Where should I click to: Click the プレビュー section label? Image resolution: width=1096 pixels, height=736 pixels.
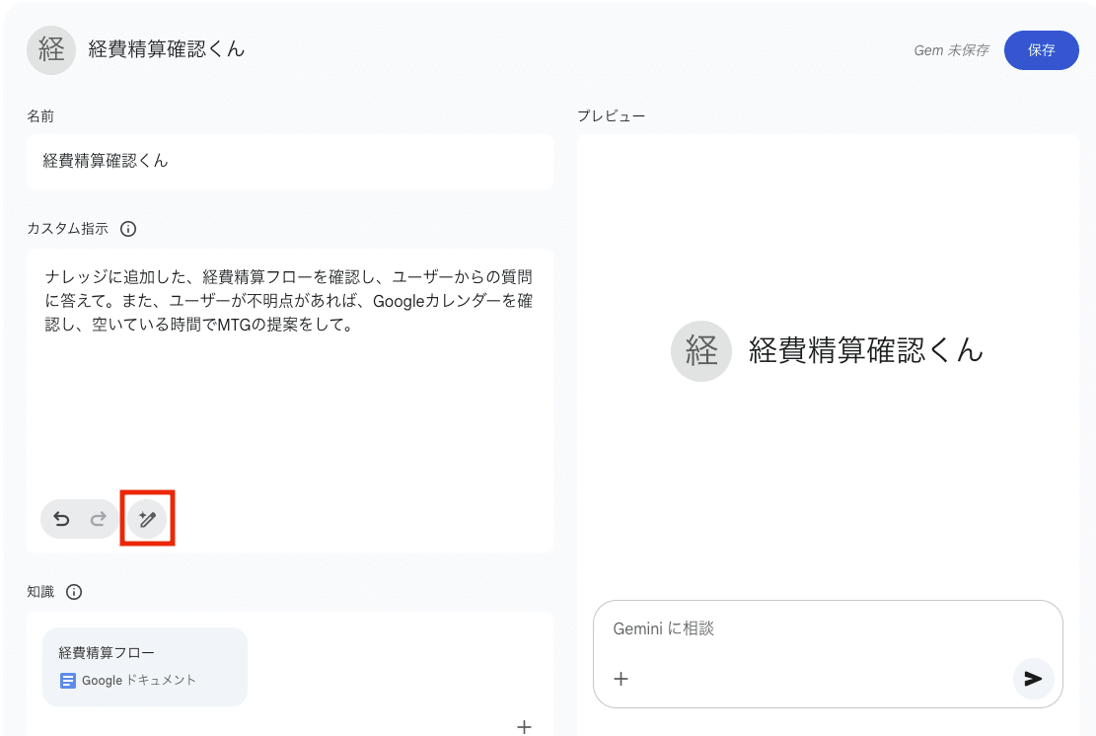[x=612, y=116]
